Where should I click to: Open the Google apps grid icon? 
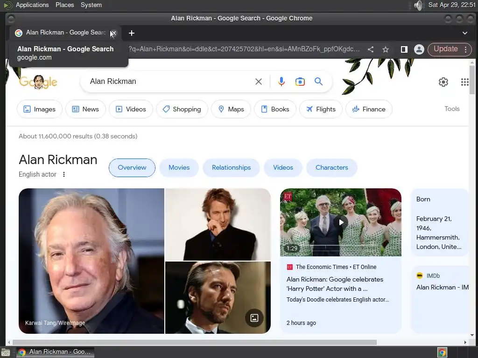[x=464, y=82]
